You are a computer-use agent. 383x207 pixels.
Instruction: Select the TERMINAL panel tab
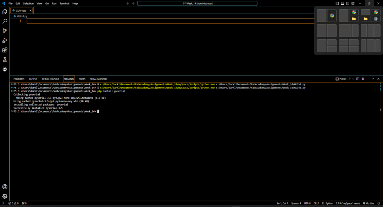(x=69, y=79)
